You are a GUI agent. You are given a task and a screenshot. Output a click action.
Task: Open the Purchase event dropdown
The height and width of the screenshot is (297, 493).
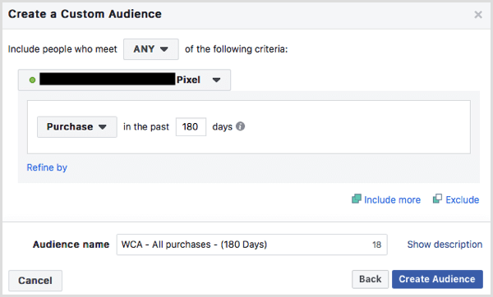[x=77, y=127]
